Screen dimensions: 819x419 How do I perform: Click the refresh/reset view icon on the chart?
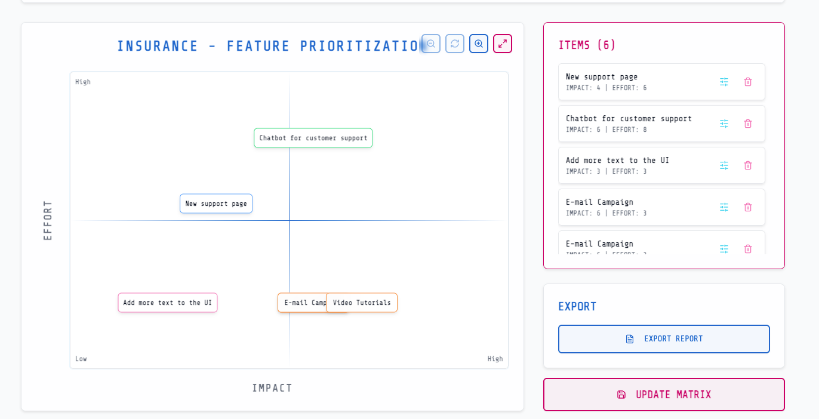pos(455,44)
